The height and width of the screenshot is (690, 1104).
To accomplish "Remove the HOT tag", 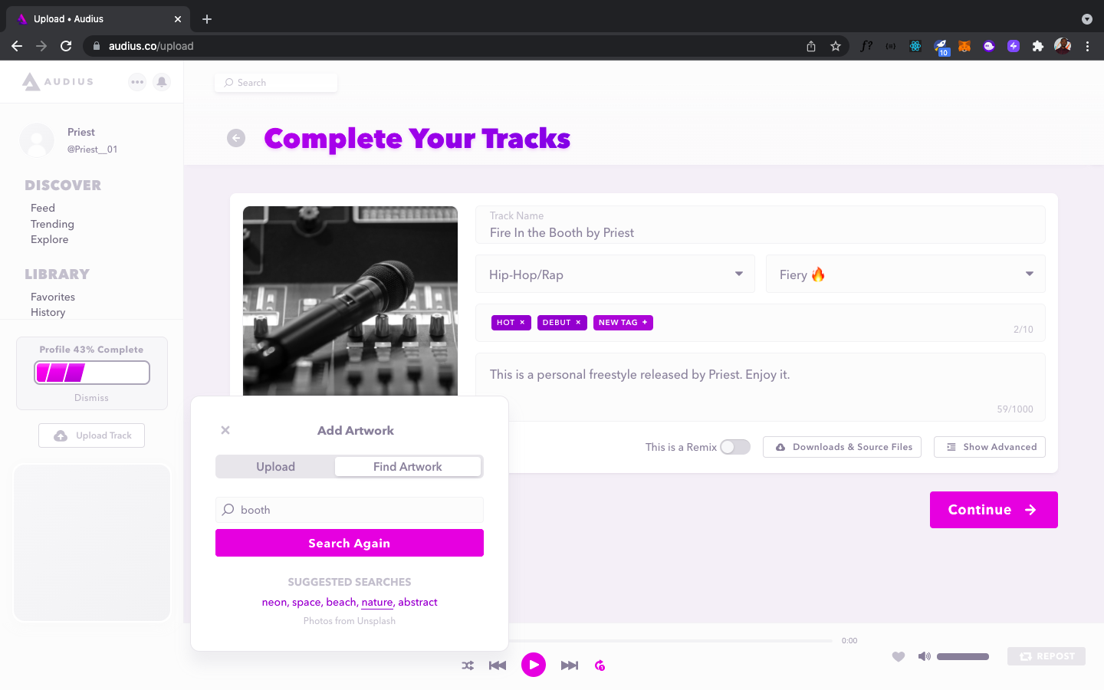I will pyautogui.click(x=522, y=323).
